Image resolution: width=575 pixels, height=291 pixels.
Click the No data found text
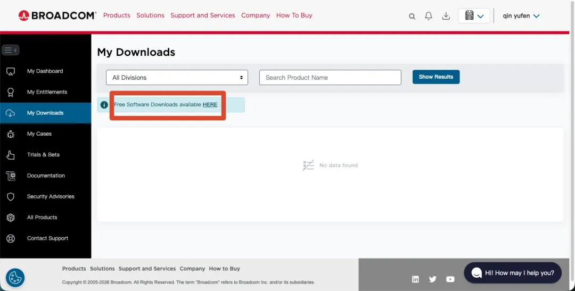(x=339, y=165)
